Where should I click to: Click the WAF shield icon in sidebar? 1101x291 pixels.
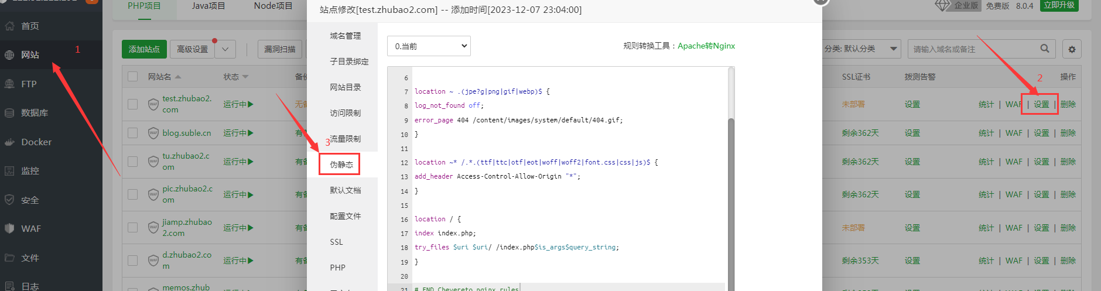click(x=9, y=228)
